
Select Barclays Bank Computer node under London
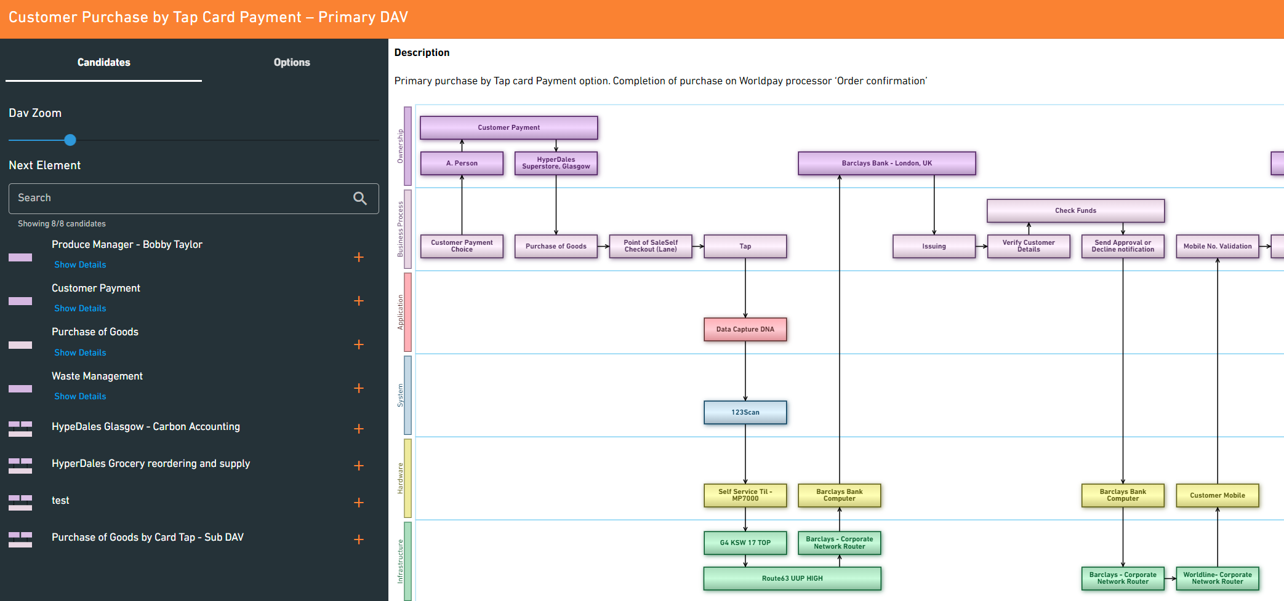[x=840, y=495]
